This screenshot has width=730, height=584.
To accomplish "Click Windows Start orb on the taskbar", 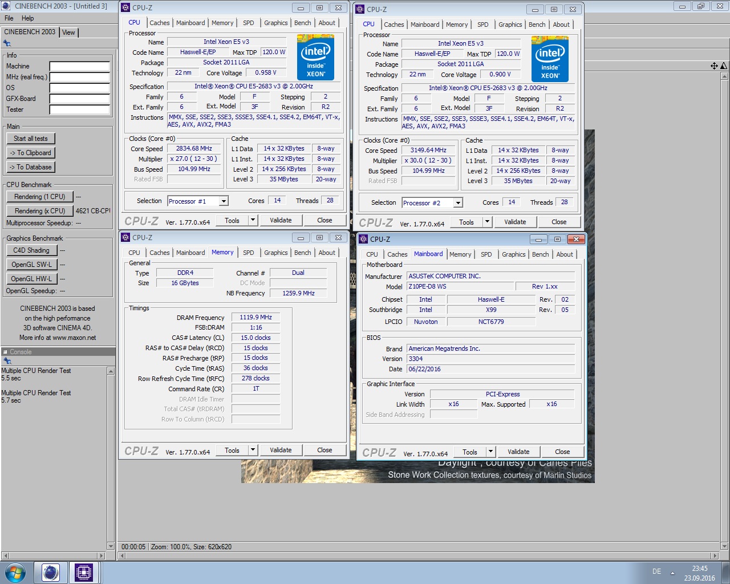I will pos(14,572).
